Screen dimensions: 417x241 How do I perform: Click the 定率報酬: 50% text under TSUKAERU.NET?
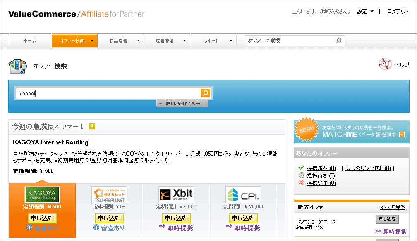(x=109, y=206)
